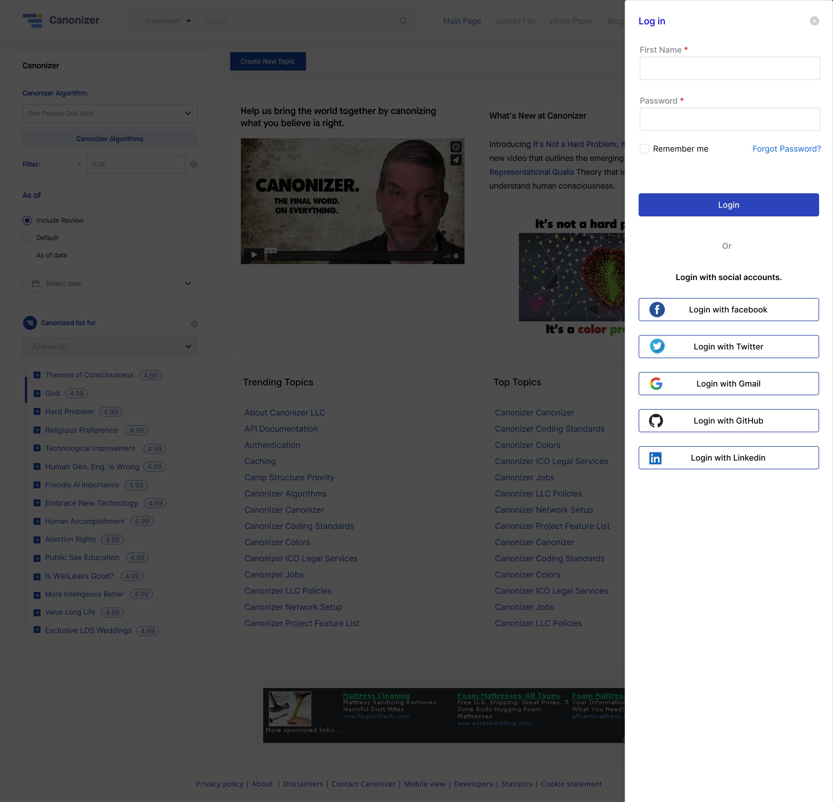Click the Canonizer logo icon

point(33,21)
